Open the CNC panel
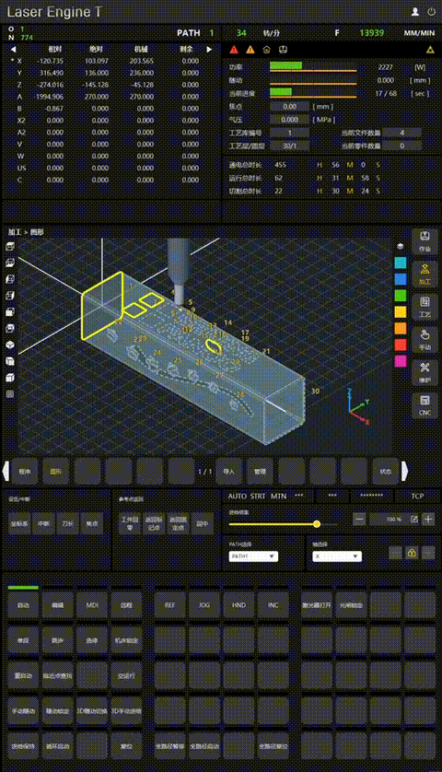Image resolution: width=442 pixels, height=772 pixels. coord(425,404)
